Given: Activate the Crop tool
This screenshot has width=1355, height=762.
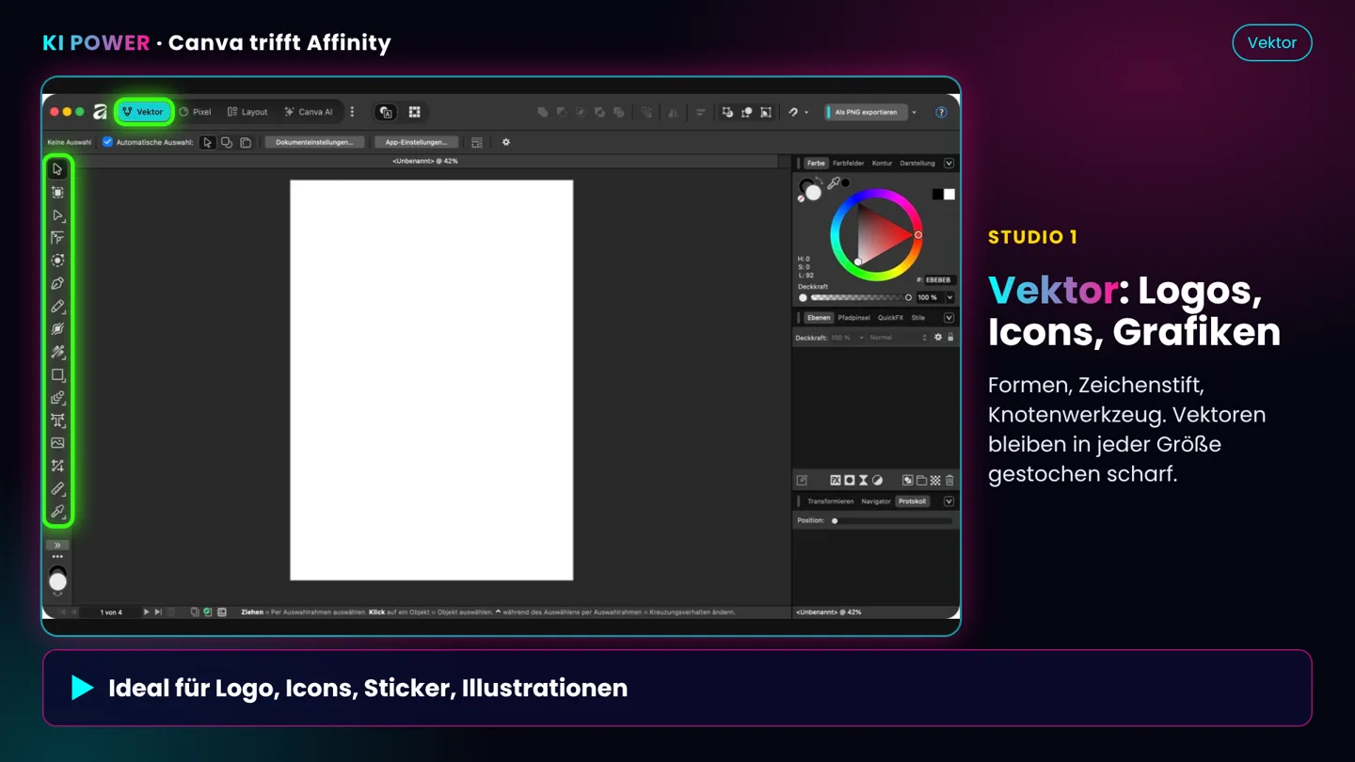Looking at the screenshot, I should point(57,466).
